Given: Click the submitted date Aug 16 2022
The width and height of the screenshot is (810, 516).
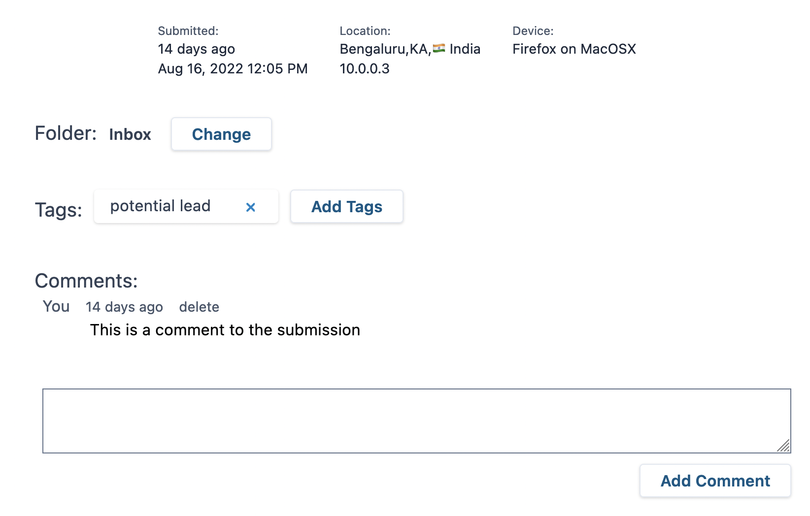Looking at the screenshot, I should pyautogui.click(x=233, y=68).
